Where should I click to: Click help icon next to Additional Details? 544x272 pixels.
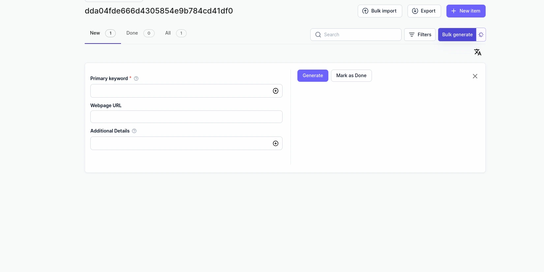(134, 131)
